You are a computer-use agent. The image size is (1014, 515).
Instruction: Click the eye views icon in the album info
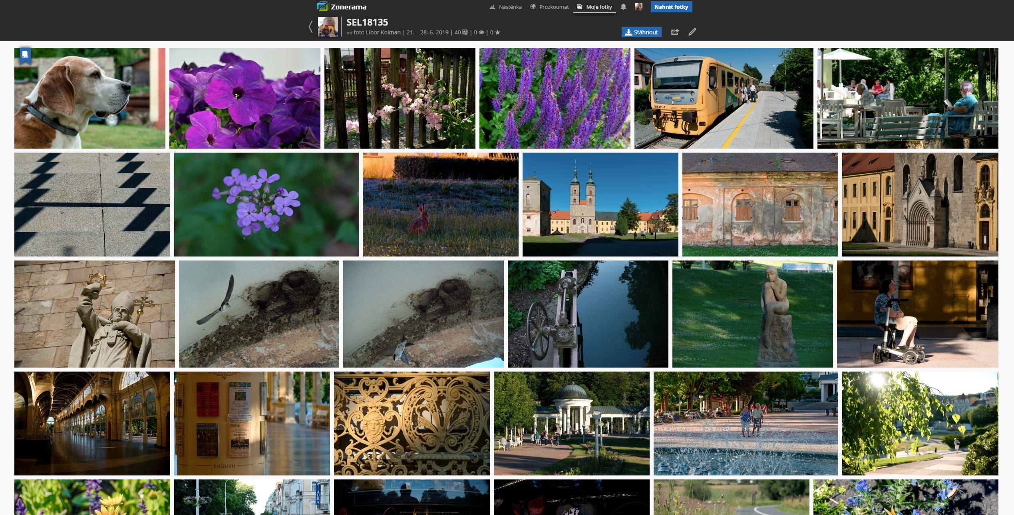pyautogui.click(x=481, y=32)
